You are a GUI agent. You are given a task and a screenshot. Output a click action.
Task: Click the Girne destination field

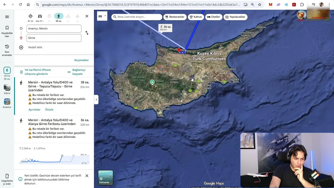(54, 38)
